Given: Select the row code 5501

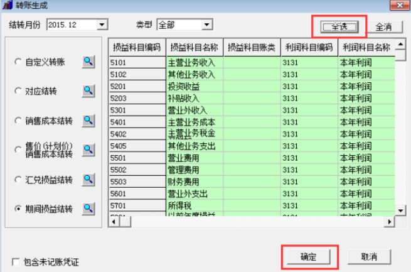Looking at the screenshot, I should tap(137, 158).
